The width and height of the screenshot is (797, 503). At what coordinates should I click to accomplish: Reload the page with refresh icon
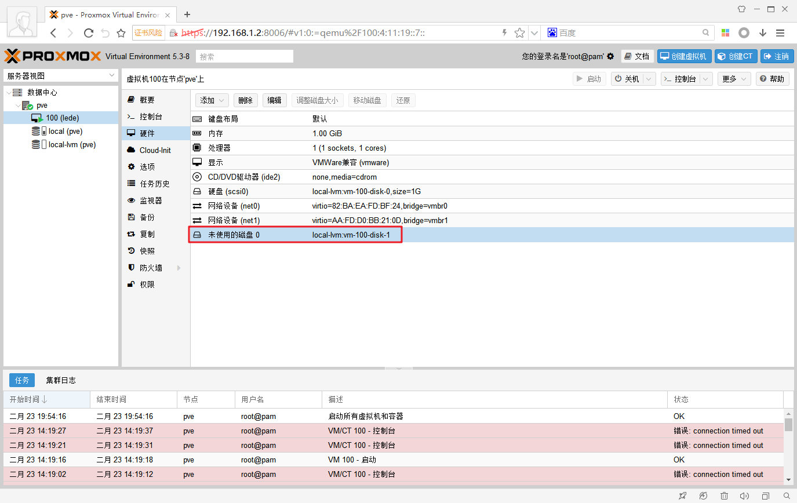point(89,33)
